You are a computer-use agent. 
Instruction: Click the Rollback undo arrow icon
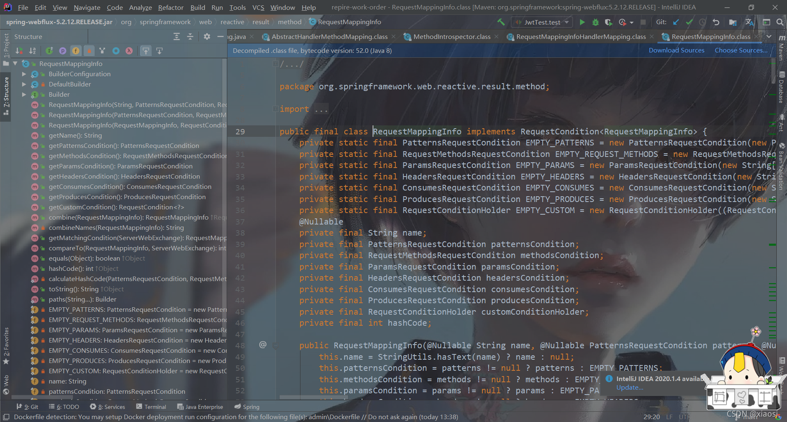tap(716, 22)
